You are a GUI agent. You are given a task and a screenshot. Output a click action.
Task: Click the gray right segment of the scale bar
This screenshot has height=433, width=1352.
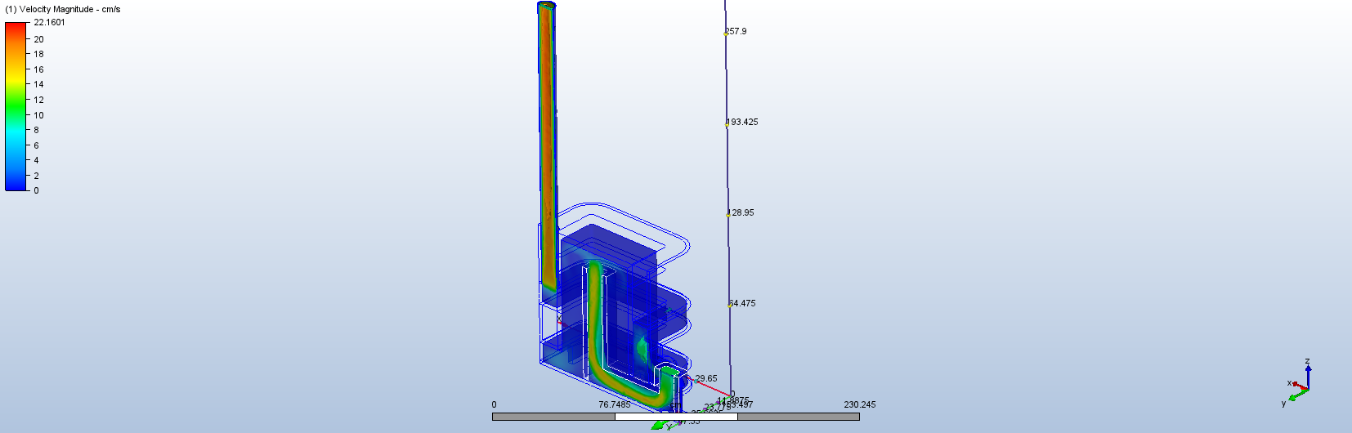click(x=799, y=417)
